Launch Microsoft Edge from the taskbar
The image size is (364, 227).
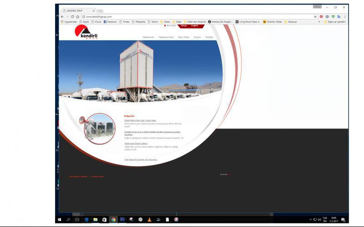pyautogui.click(x=86, y=220)
